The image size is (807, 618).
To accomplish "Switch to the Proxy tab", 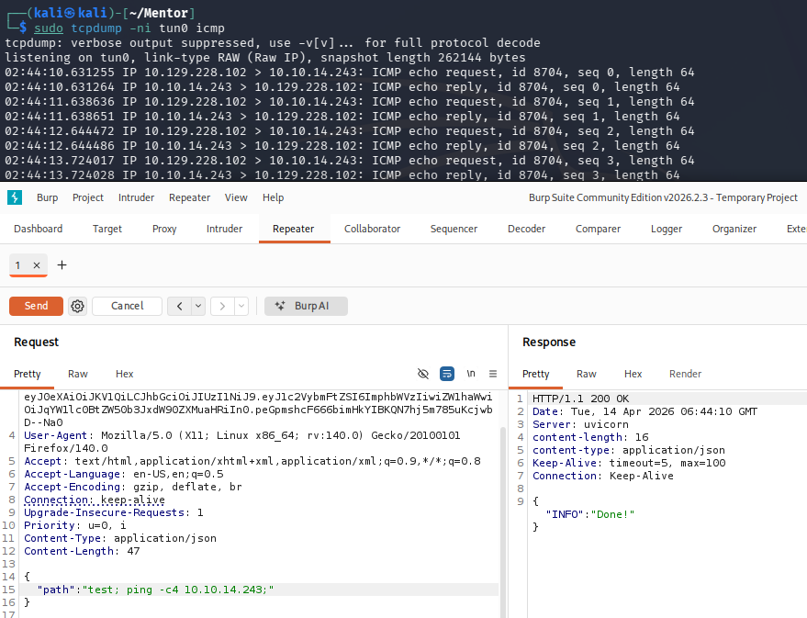I will click(x=164, y=229).
